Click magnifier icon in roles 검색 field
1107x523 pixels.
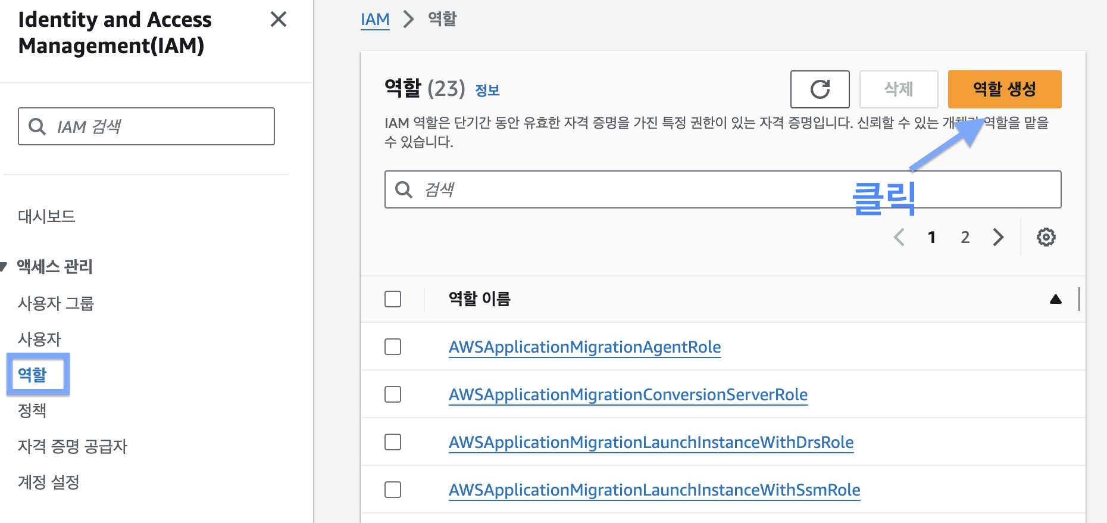click(x=404, y=189)
